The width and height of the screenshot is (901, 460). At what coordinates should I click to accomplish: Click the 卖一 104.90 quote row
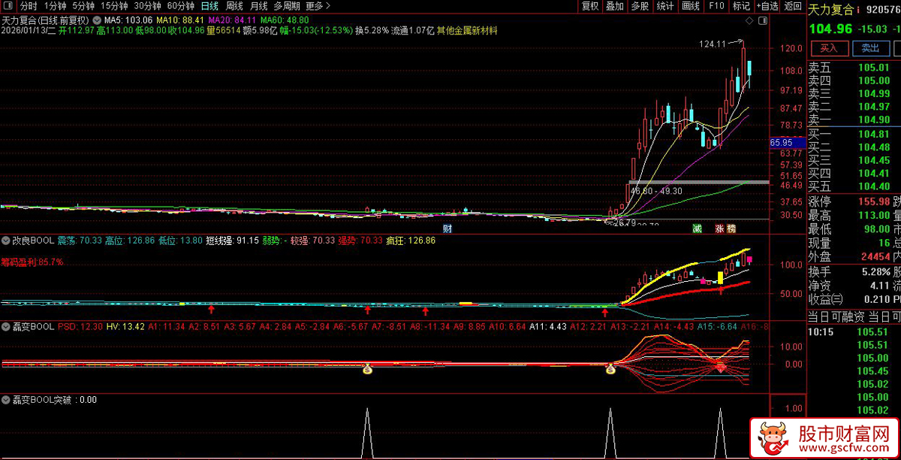848,119
